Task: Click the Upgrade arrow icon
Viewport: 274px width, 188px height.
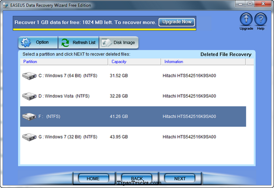Action: coord(246,19)
